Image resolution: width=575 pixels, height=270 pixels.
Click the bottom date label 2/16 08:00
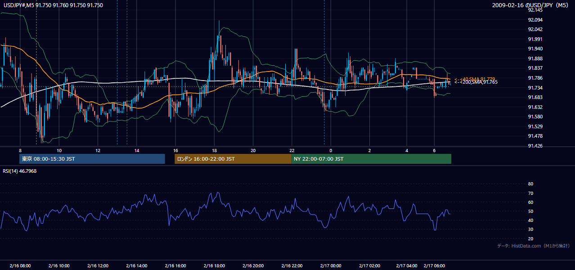click(x=20, y=265)
